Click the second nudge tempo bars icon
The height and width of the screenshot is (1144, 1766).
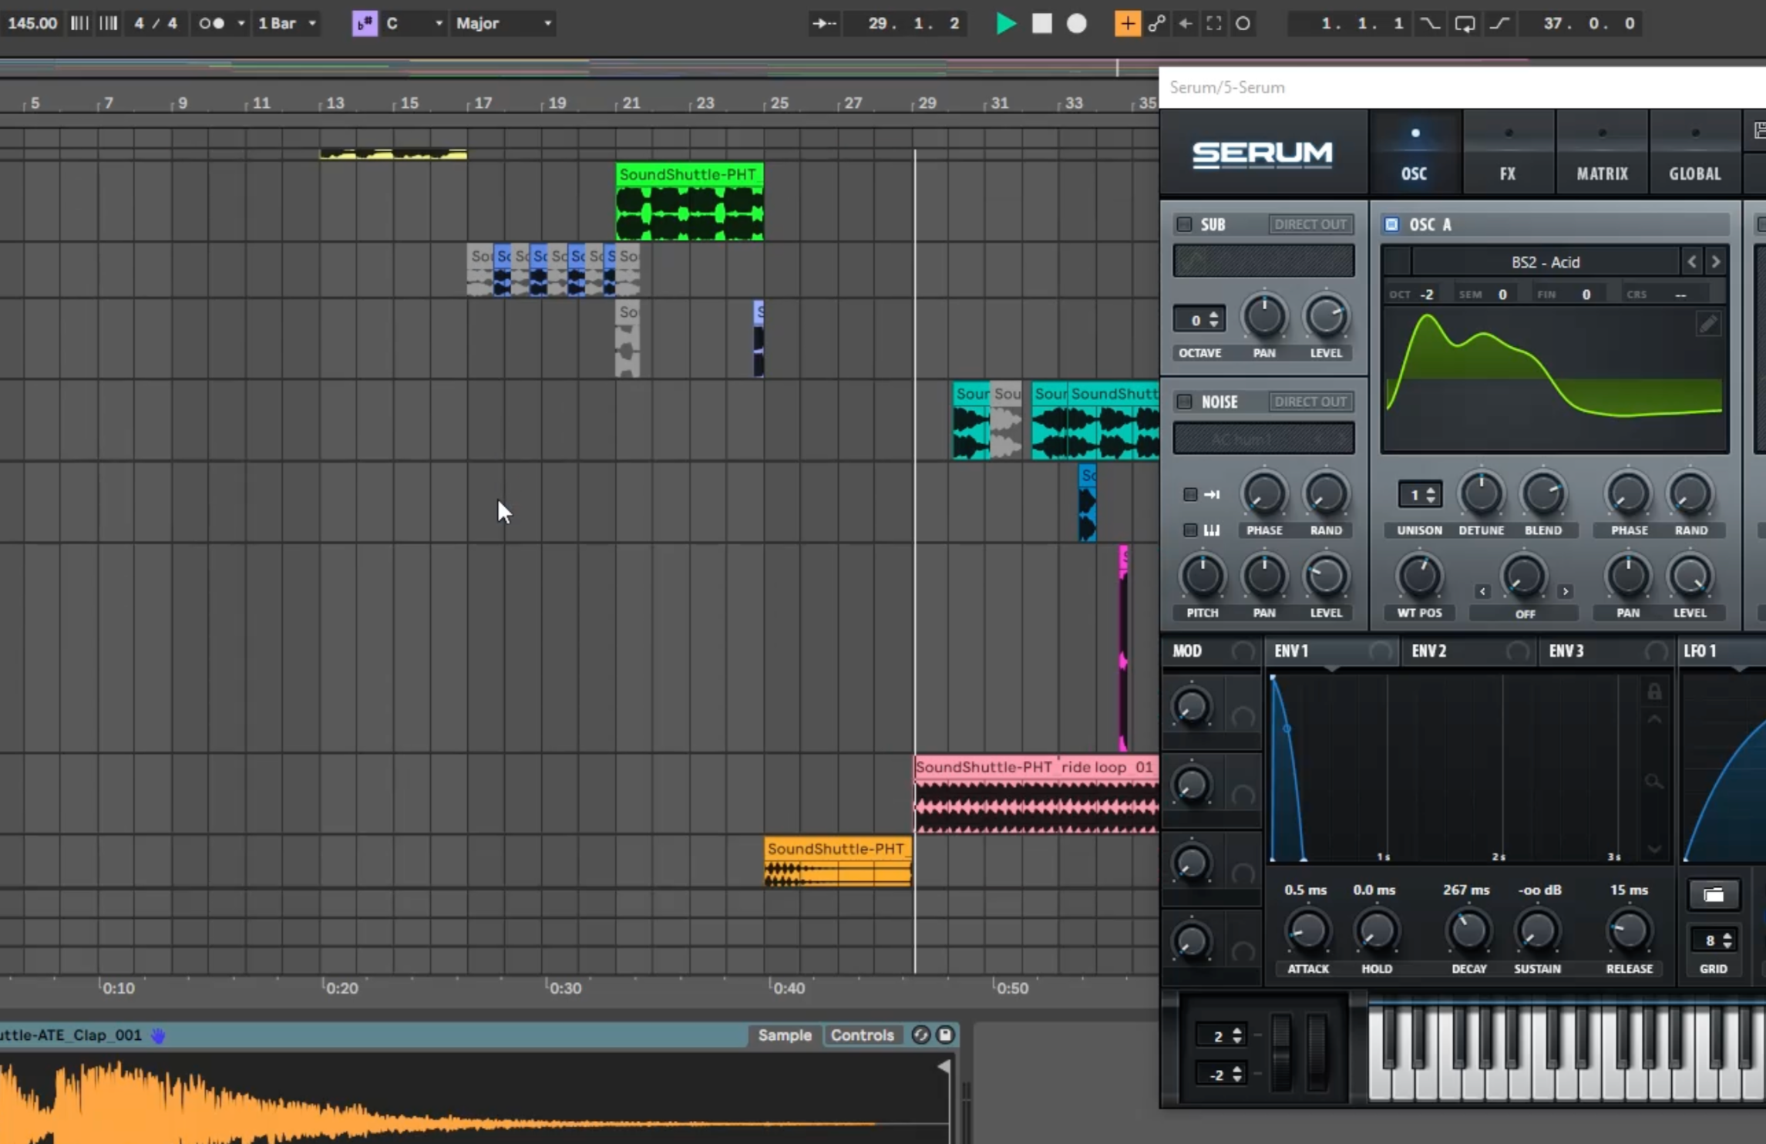coord(109,23)
